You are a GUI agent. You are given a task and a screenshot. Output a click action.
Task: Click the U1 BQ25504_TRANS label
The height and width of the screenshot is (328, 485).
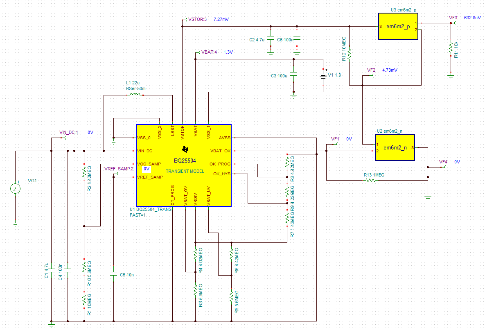click(151, 210)
